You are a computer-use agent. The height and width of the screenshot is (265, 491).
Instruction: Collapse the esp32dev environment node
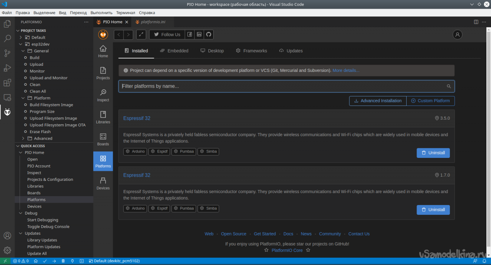(x=21, y=44)
